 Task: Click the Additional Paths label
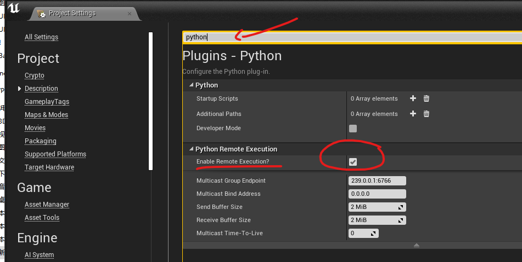tap(218, 114)
